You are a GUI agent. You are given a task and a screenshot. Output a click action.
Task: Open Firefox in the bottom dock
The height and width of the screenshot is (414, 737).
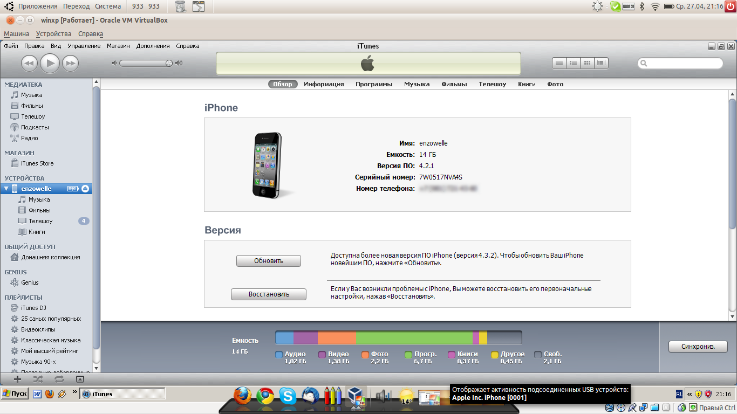click(243, 397)
